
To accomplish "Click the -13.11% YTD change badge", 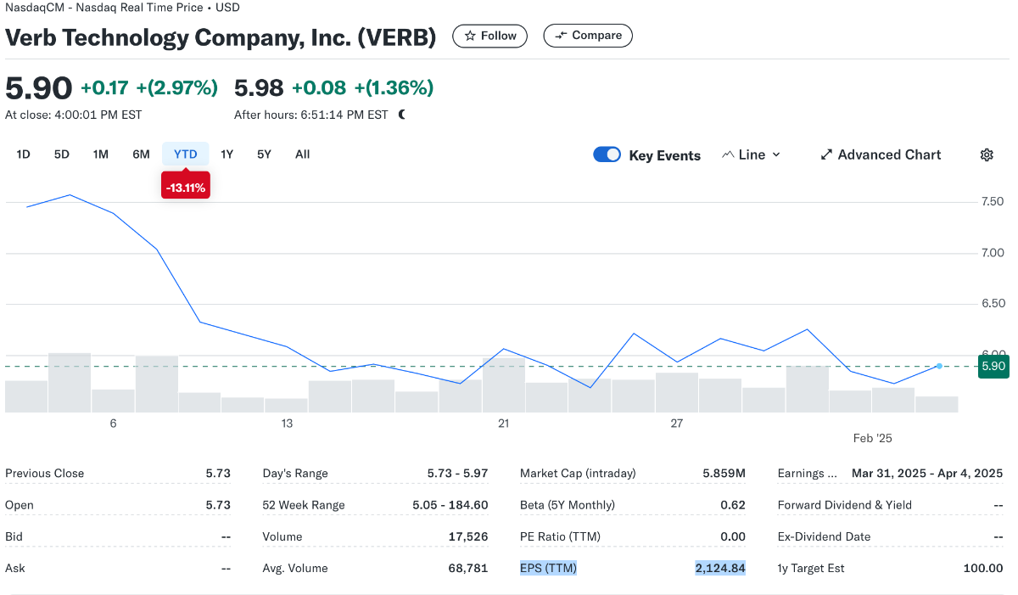I will [x=186, y=188].
